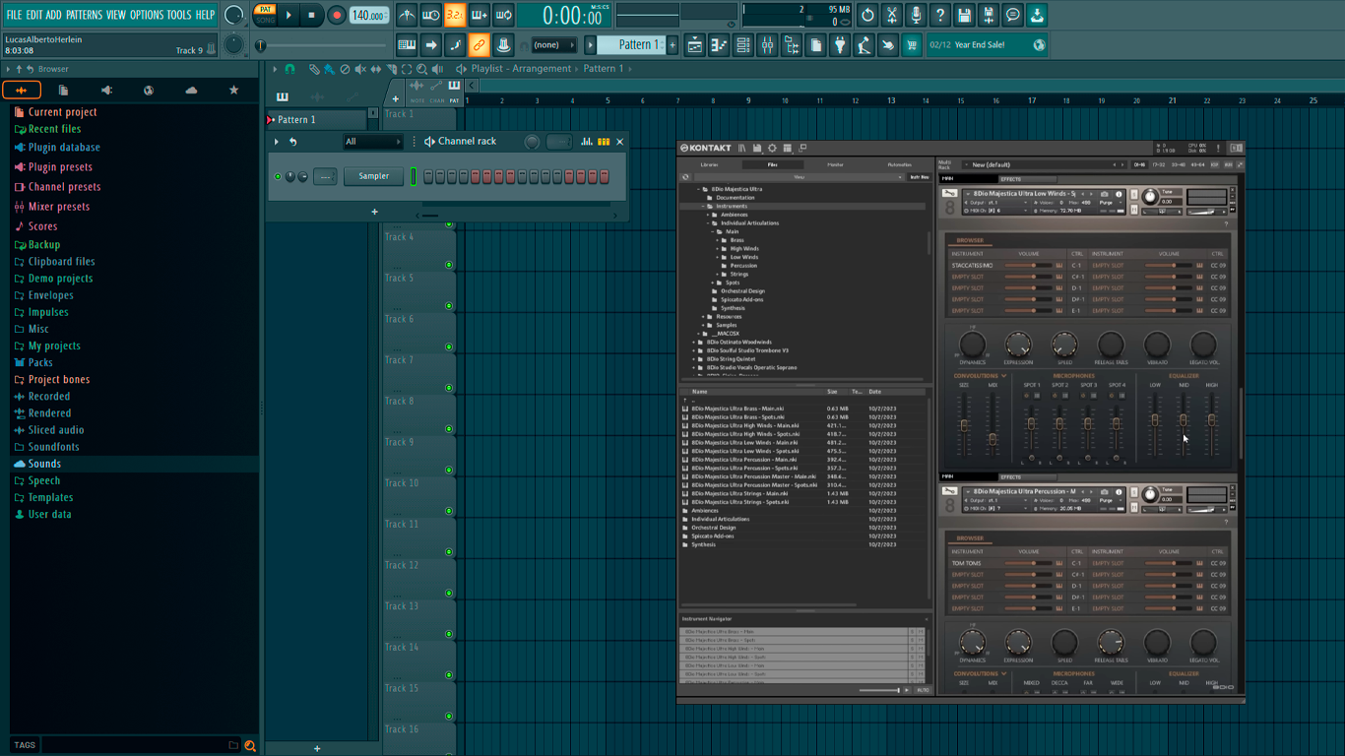The image size is (1345, 756).
Task: Click the equalizer MID fader on Low Winds
Action: tap(1184, 420)
